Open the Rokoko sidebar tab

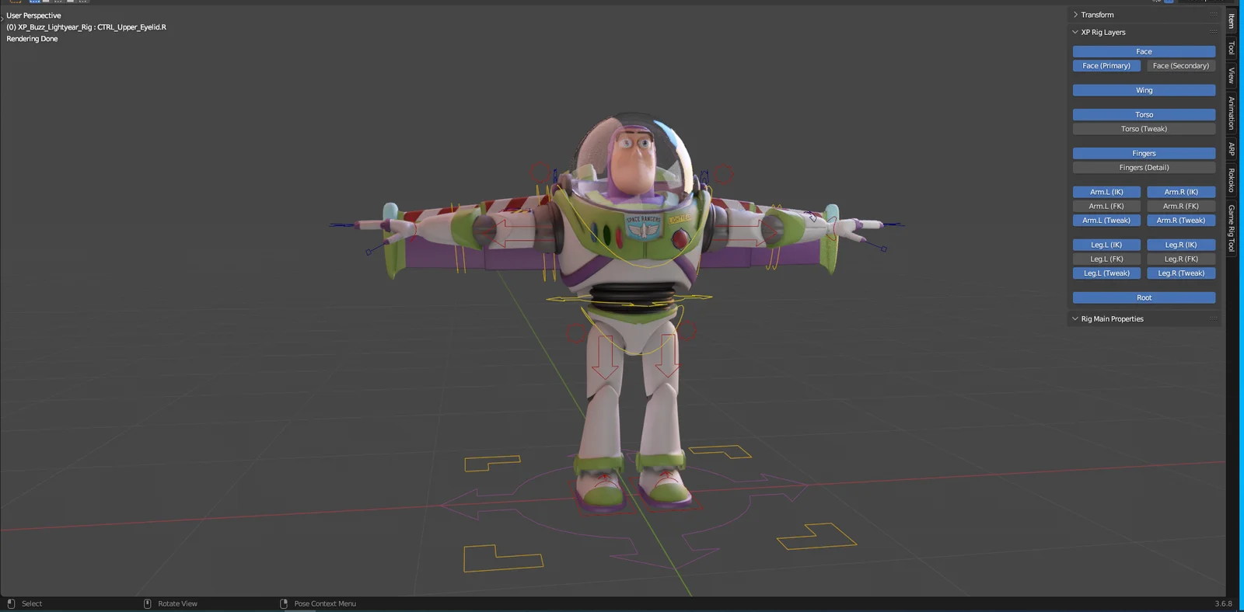(1232, 180)
